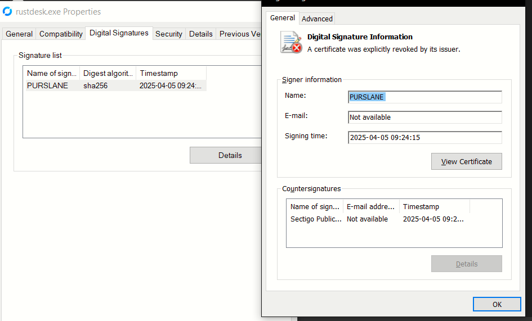Open the Previous Versions tab
Screen dimensions: 532x321
pyautogui.click(x=240, y=34)
